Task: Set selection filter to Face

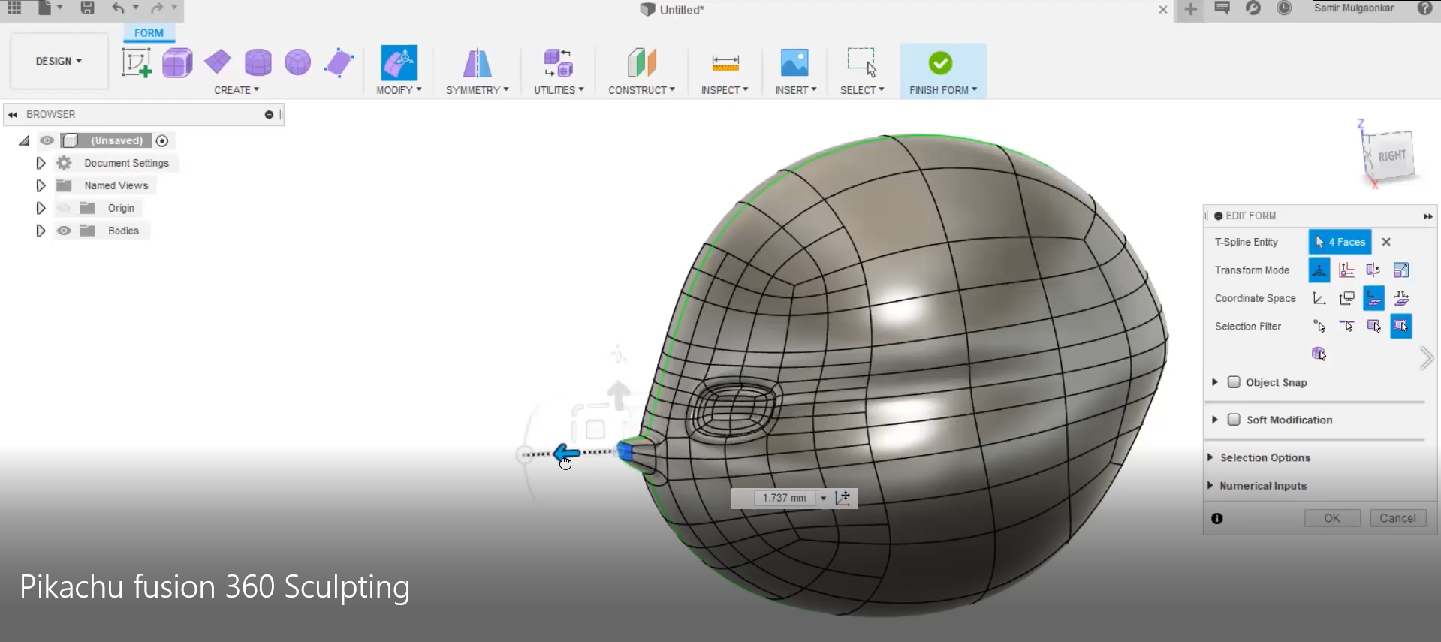Action: click(x=1373, y=326)
